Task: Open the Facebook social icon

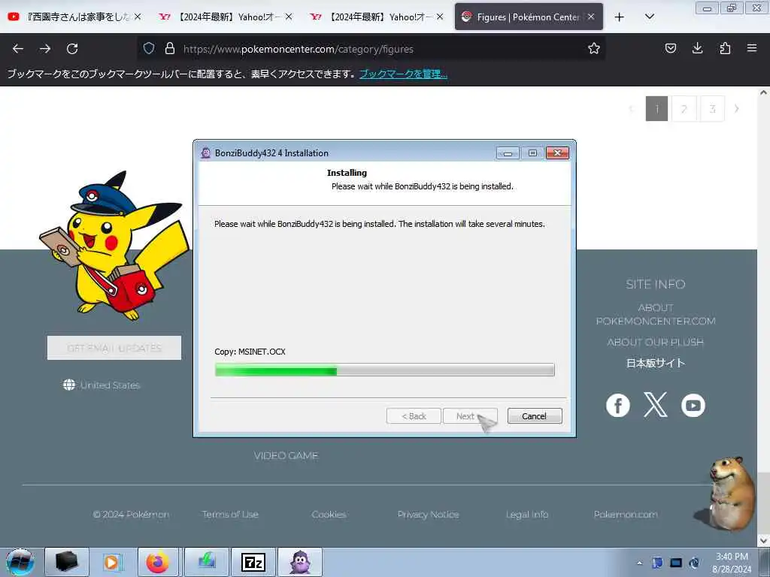Action: tap(618, 405)
